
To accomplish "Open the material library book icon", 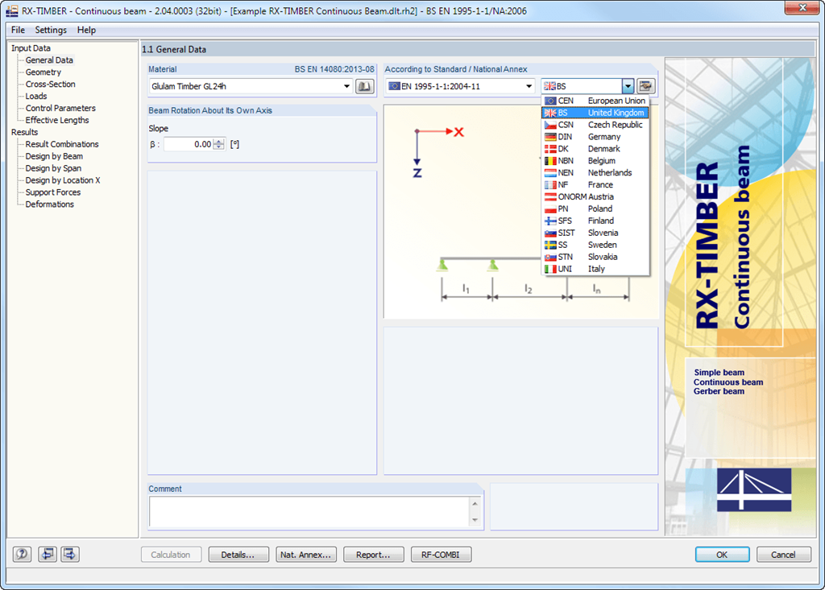I will click(x=364, y=86).
